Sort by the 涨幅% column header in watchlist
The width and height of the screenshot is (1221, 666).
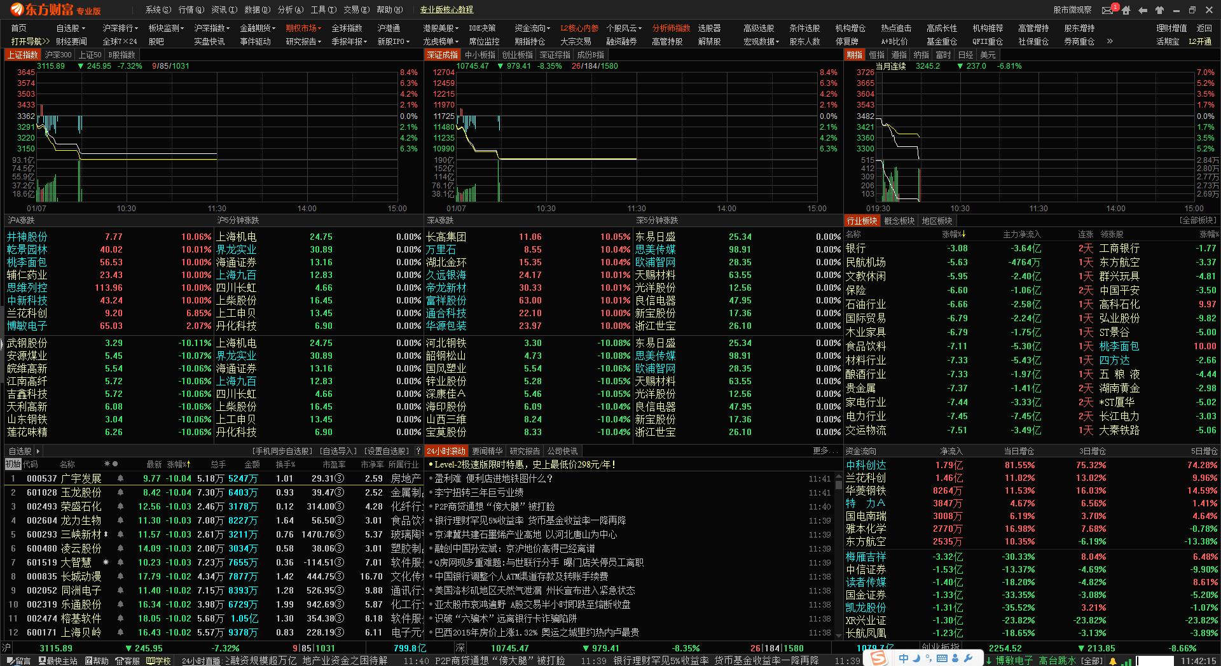point(179,464)
